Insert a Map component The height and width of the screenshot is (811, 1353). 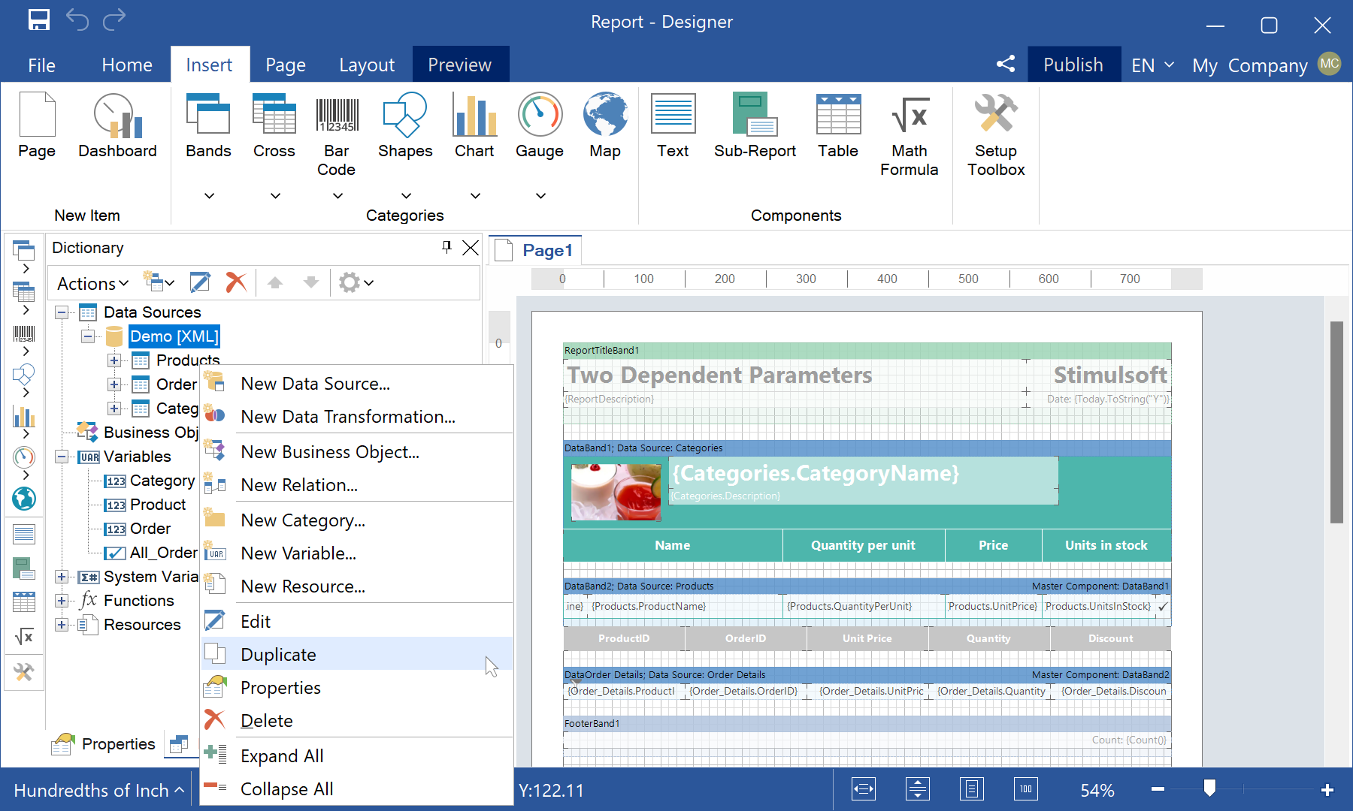605,125
